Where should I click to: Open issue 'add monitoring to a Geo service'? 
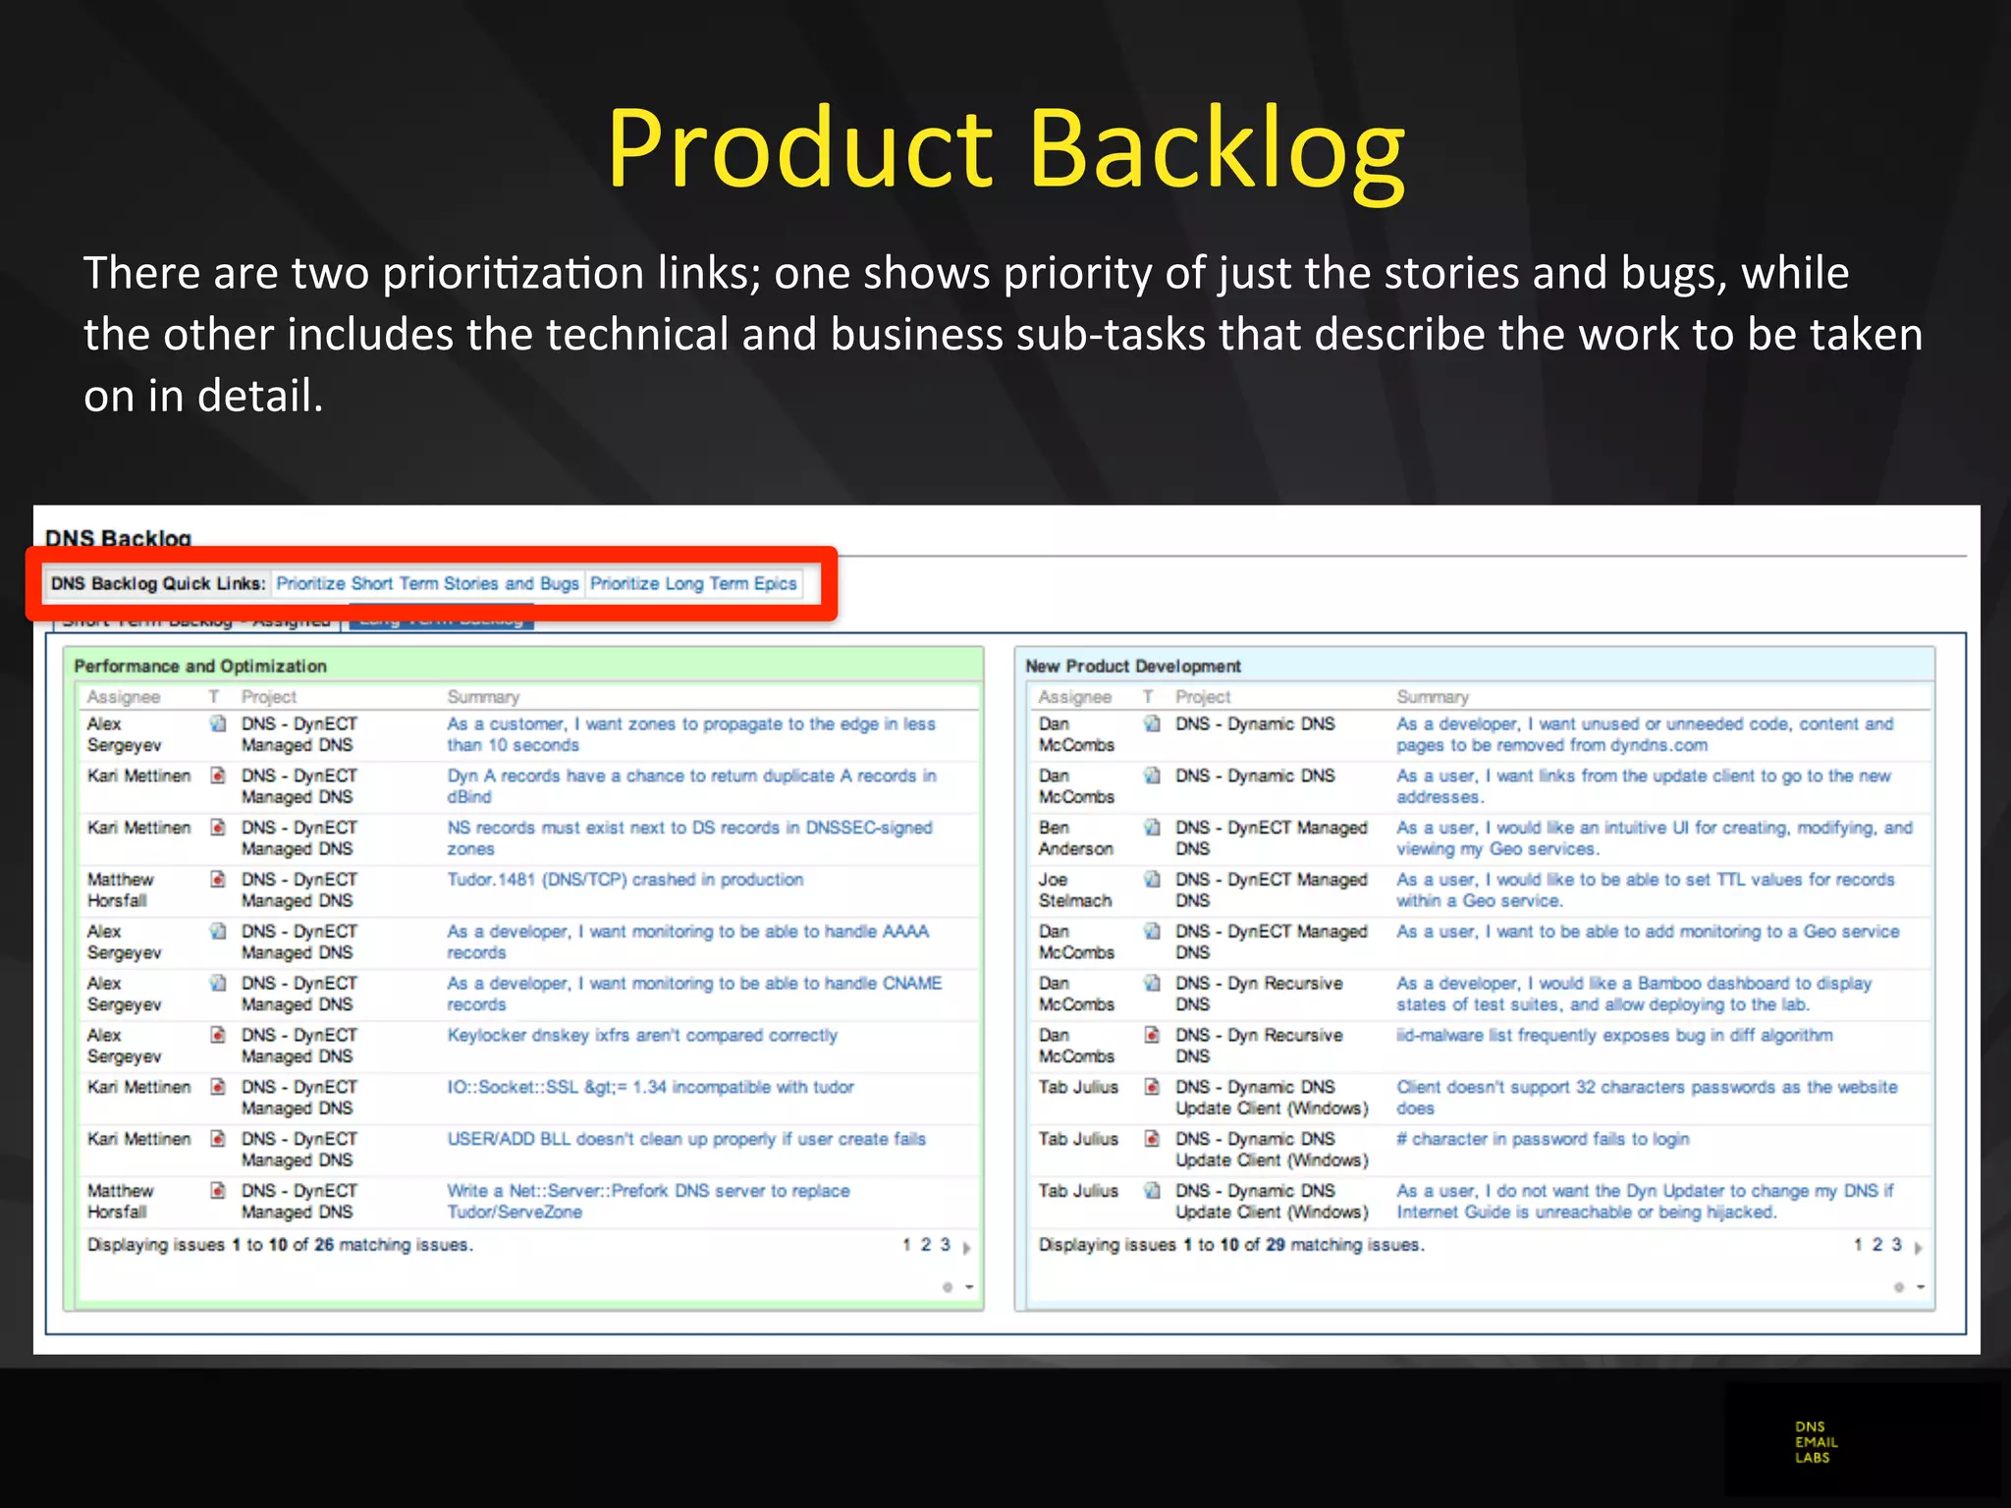(1648, 932)
